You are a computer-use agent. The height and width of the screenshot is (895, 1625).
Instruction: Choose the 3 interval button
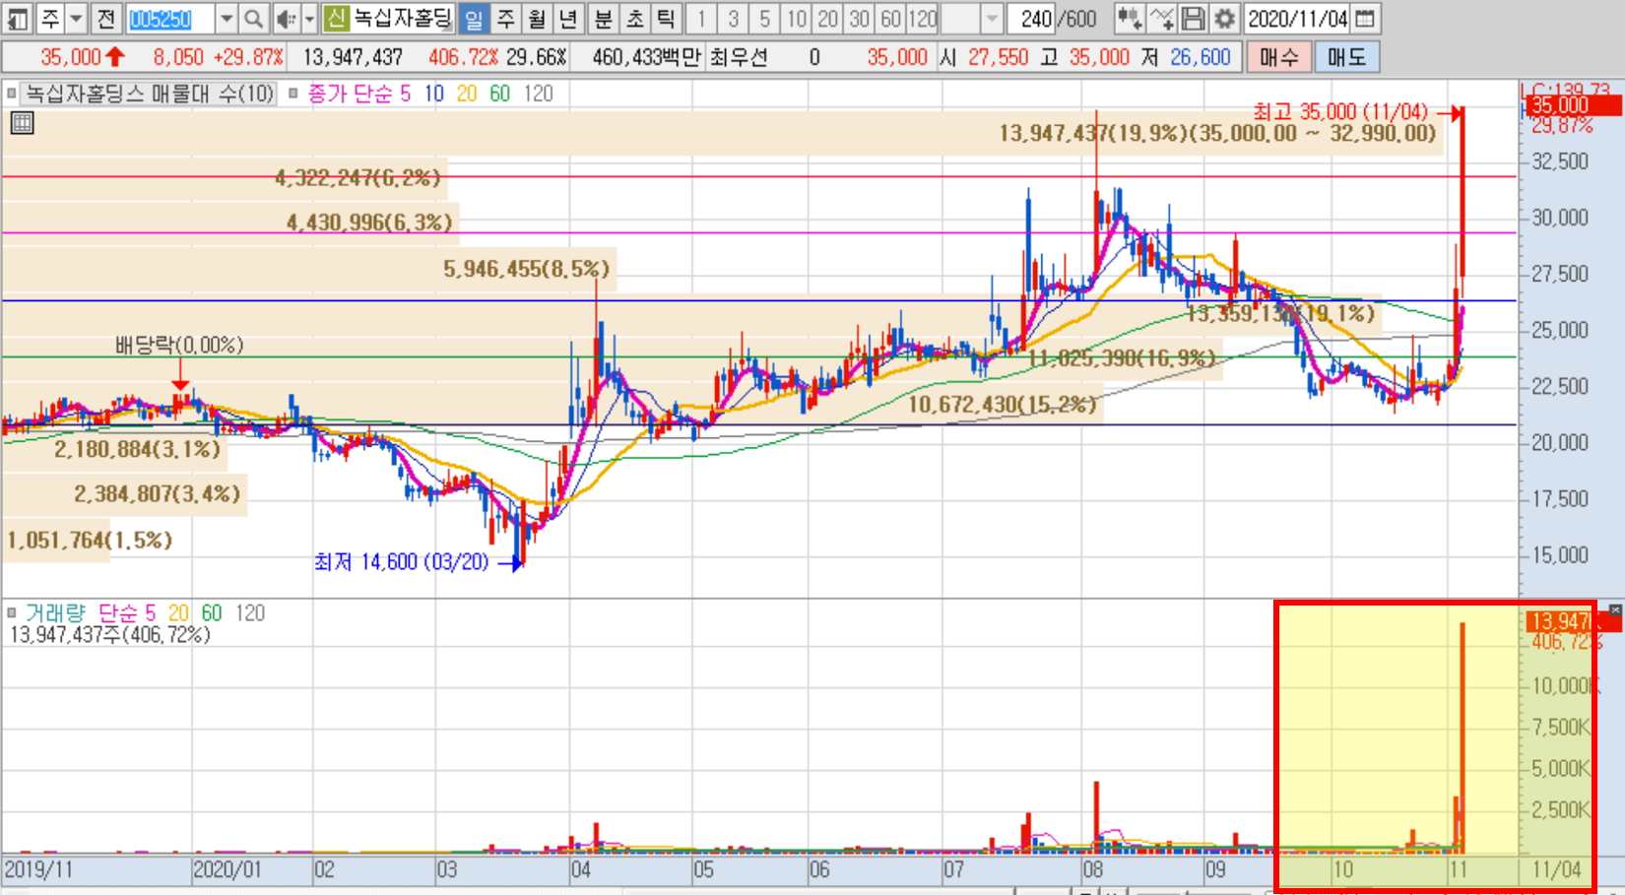(733, 18)
